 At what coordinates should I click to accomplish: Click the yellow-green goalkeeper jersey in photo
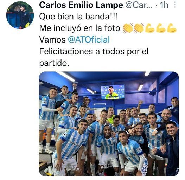point(111,120)
